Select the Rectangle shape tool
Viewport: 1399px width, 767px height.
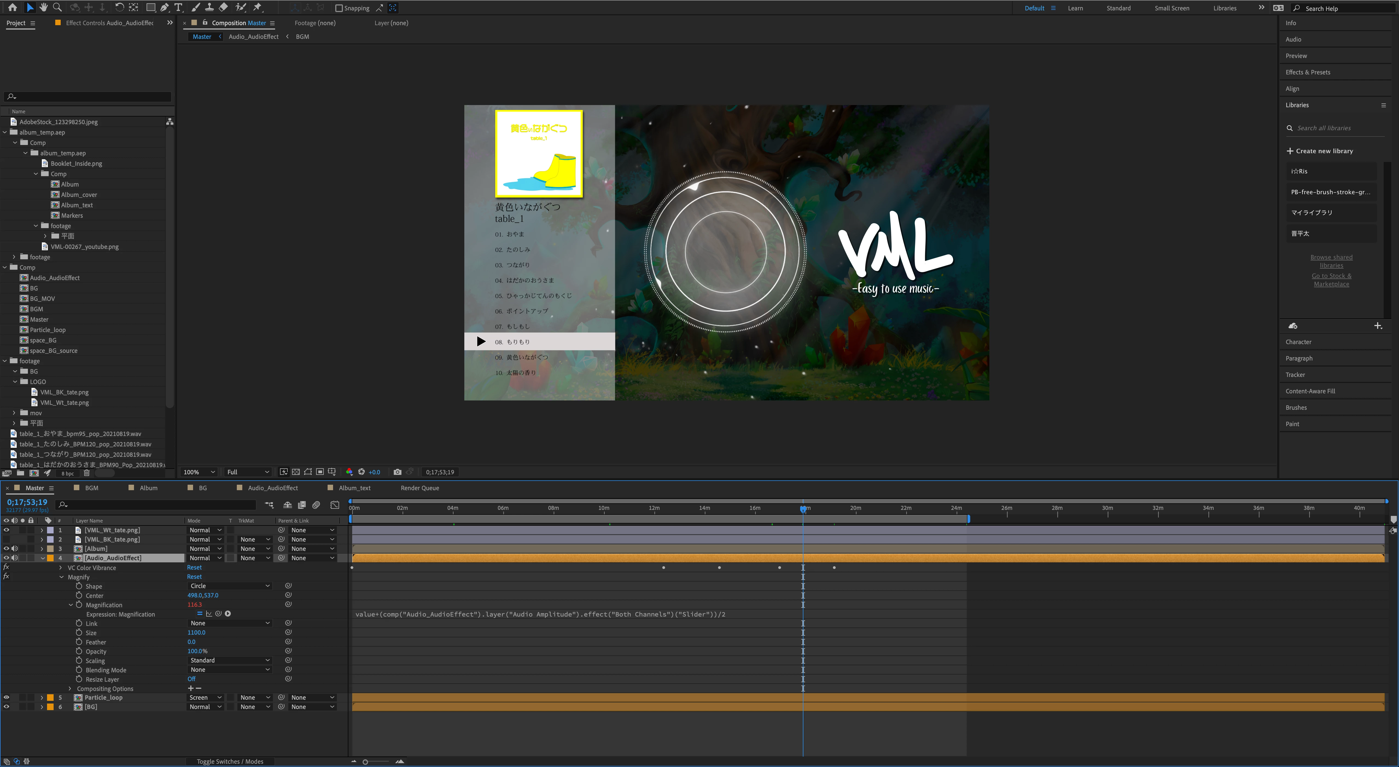pos(150,8)
